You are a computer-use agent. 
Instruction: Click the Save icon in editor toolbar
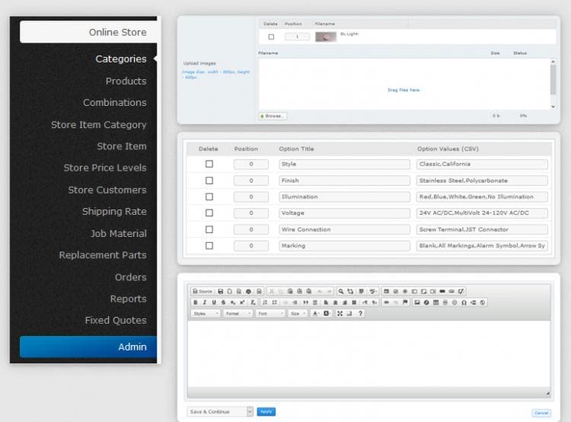pos(220,291)
